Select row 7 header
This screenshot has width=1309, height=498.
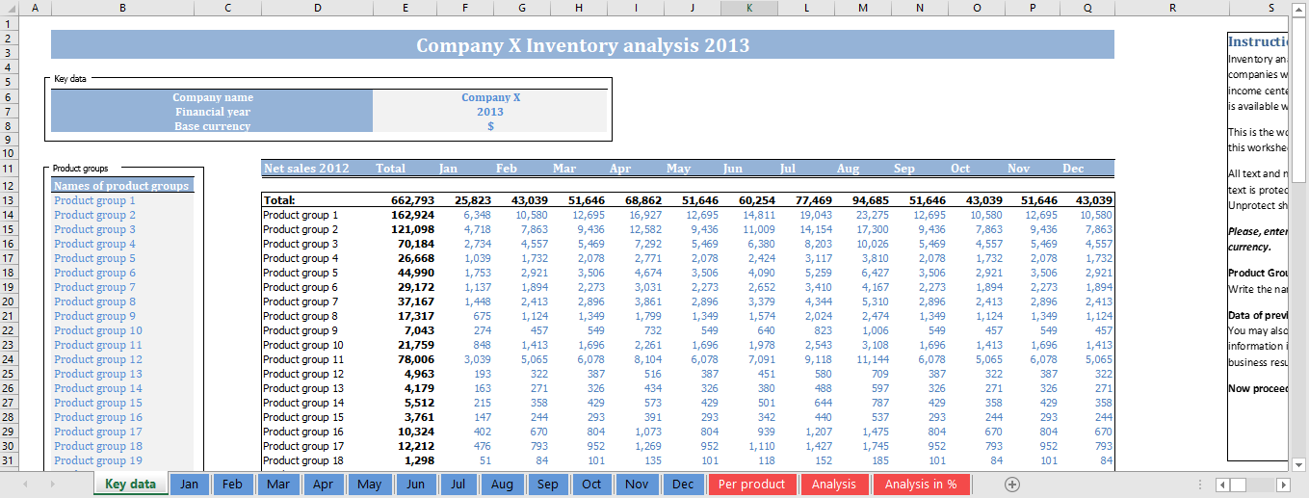pos(9,112)
